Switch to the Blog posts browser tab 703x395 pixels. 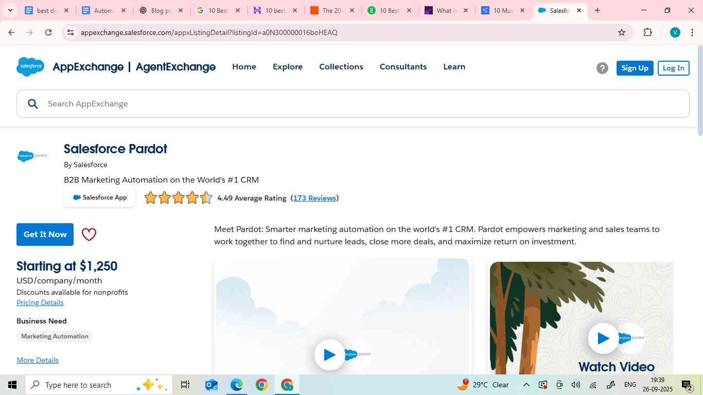pos(160,10)
